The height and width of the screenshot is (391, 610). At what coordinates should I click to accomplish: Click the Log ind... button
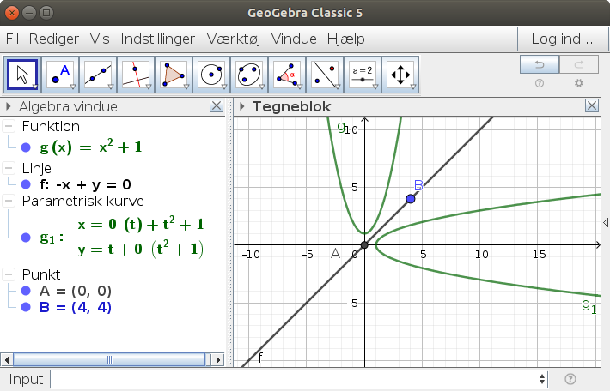562,39
